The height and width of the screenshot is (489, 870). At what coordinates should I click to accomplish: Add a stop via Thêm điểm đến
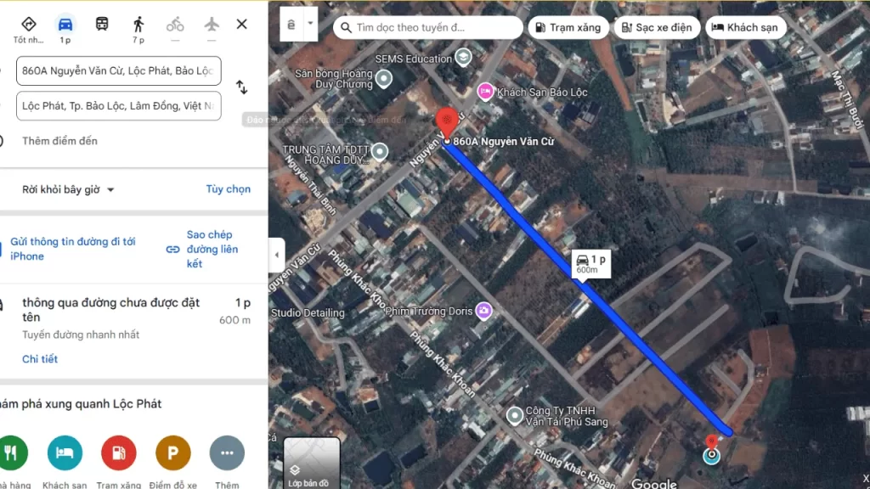(x=60, y=141)
